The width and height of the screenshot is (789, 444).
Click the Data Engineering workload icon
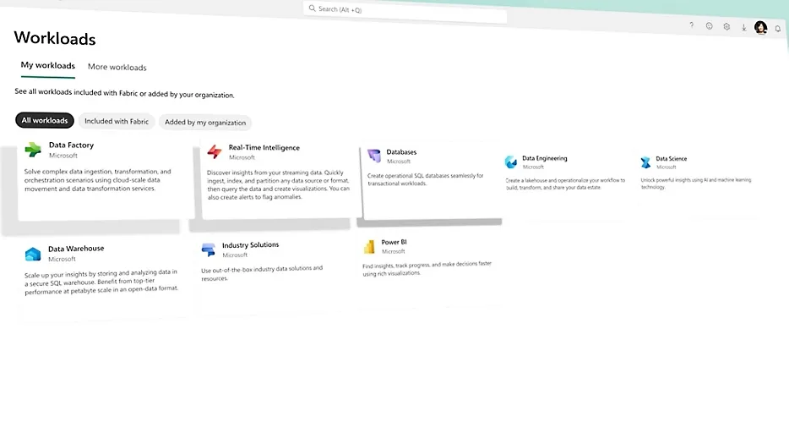[511, 162]
